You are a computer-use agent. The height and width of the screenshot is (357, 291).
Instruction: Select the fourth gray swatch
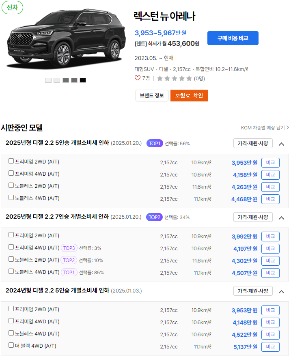click(x=74, y=80)
